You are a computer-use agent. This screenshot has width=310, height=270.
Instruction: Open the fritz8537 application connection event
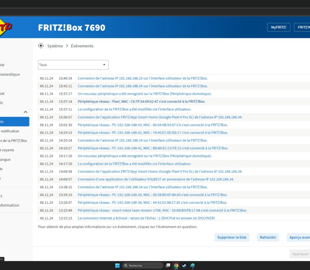pyautogui.click(x=156, y=179)
